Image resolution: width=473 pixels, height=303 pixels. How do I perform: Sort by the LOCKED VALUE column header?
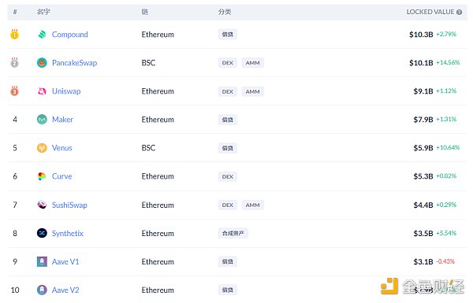coord(430,12)
